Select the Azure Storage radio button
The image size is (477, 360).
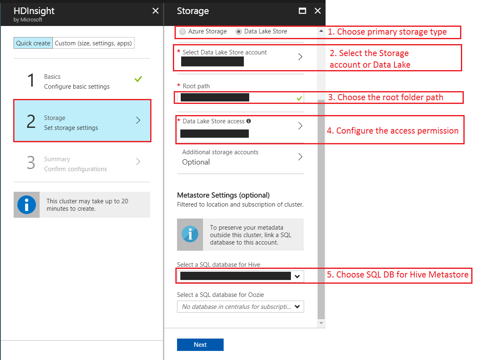[x=182, y=32]
